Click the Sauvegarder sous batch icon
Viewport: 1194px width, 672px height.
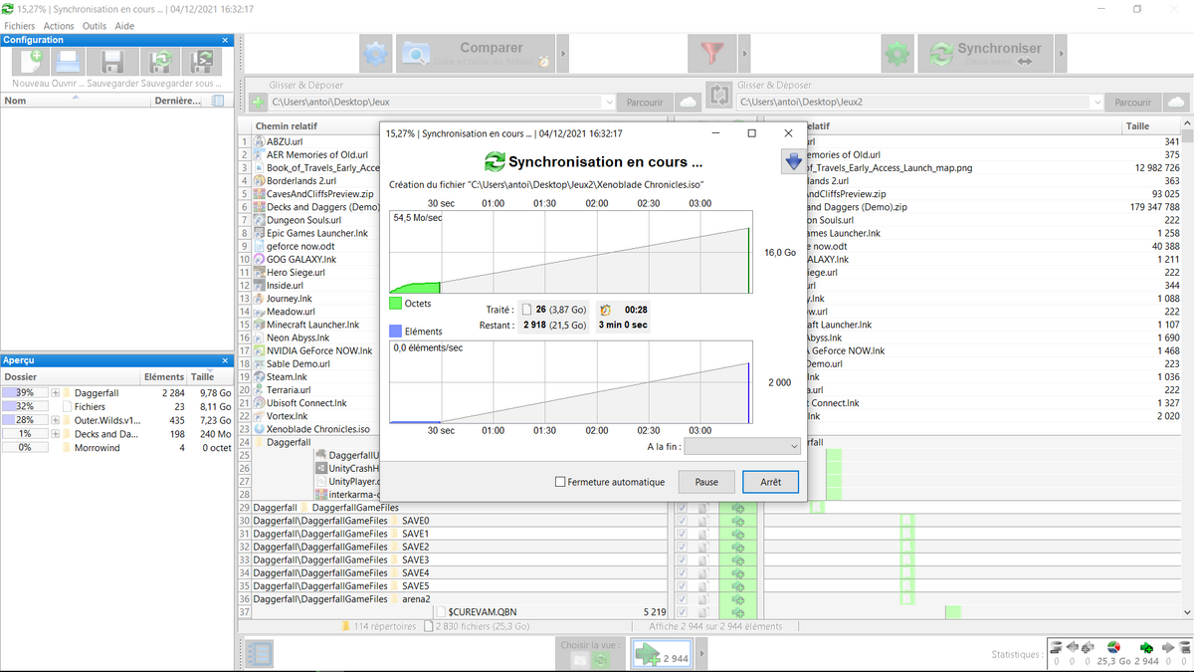pos(203,62)
